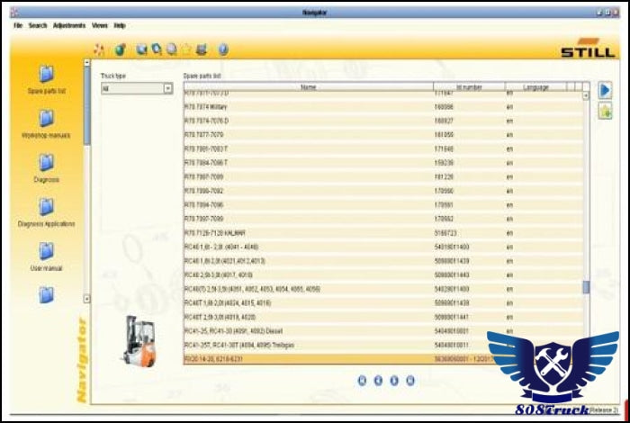Click the blue arrow icon right of list
The image size is (630, 423).
(606, 90)
